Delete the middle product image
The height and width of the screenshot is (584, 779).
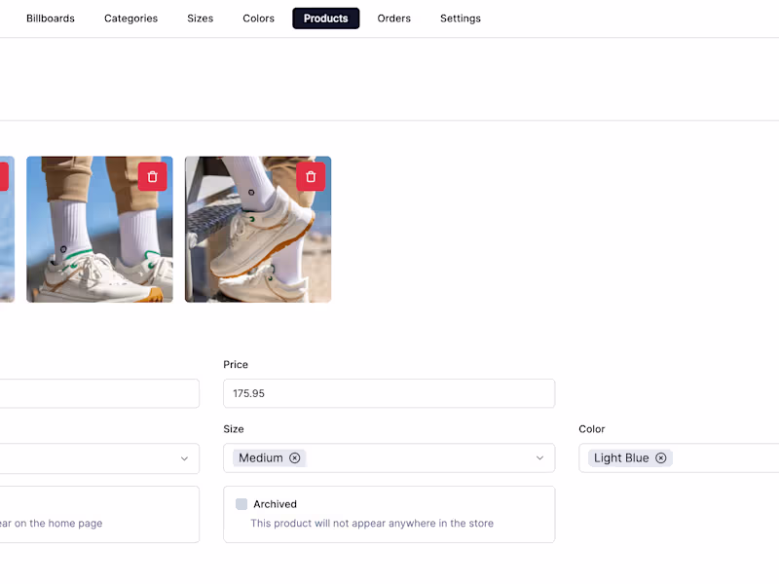pos(153,176)
